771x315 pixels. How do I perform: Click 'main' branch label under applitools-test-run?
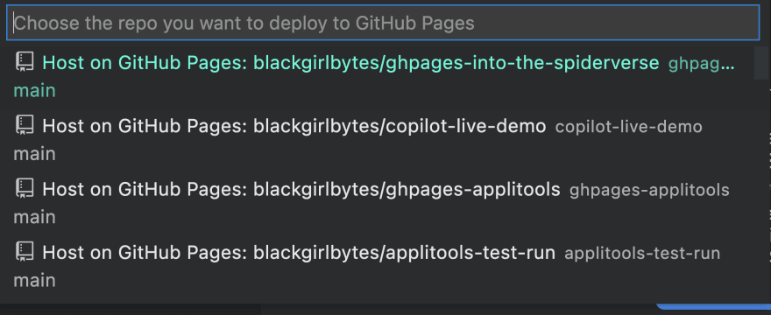coord(34,281)
